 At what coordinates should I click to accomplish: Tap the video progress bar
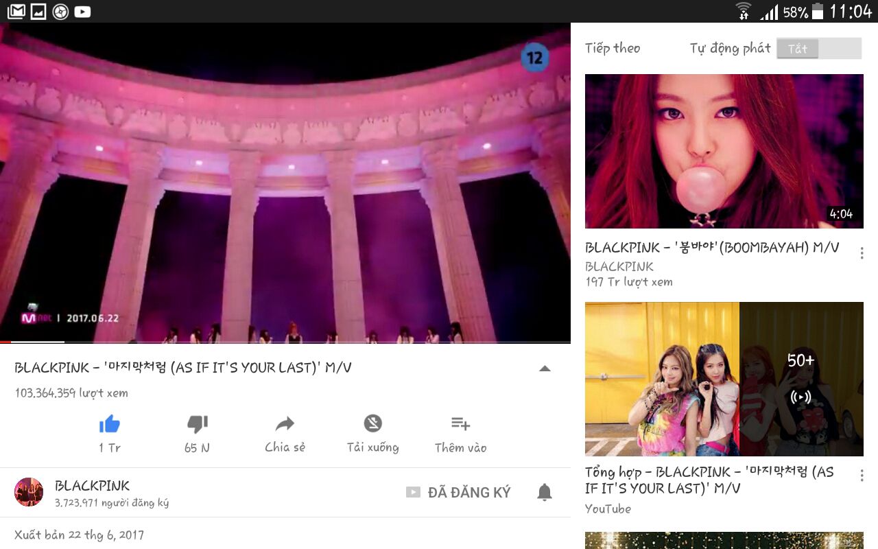pyautogui.click(x=285, y=342)
